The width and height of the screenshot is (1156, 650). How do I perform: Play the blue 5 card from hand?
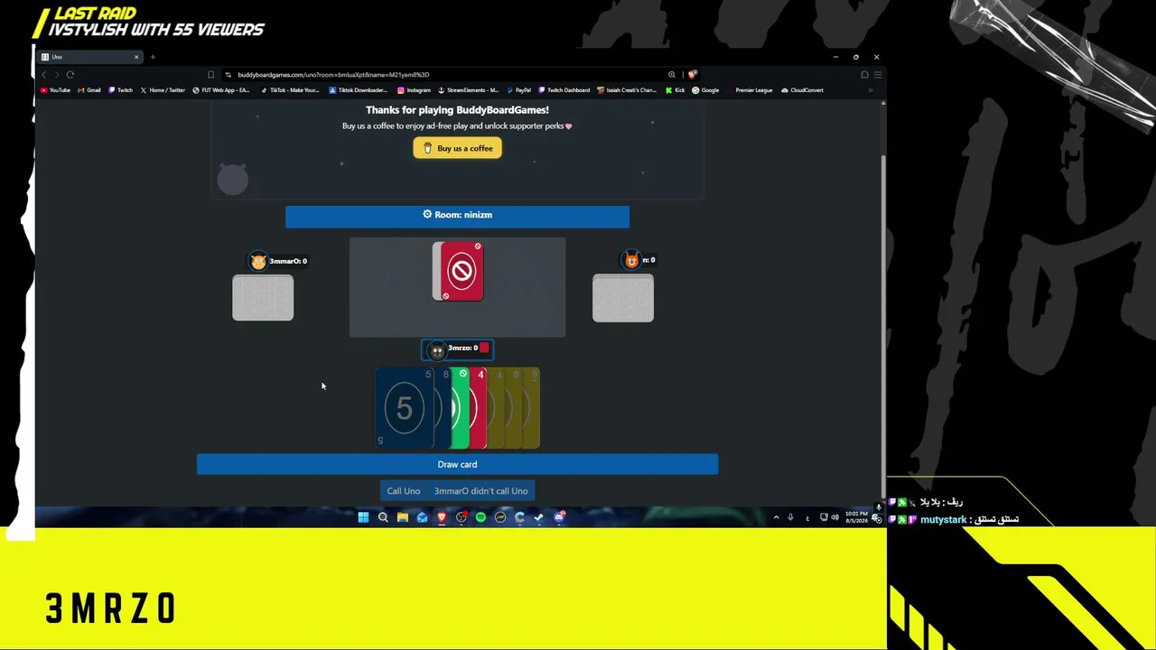click(403, 408)
